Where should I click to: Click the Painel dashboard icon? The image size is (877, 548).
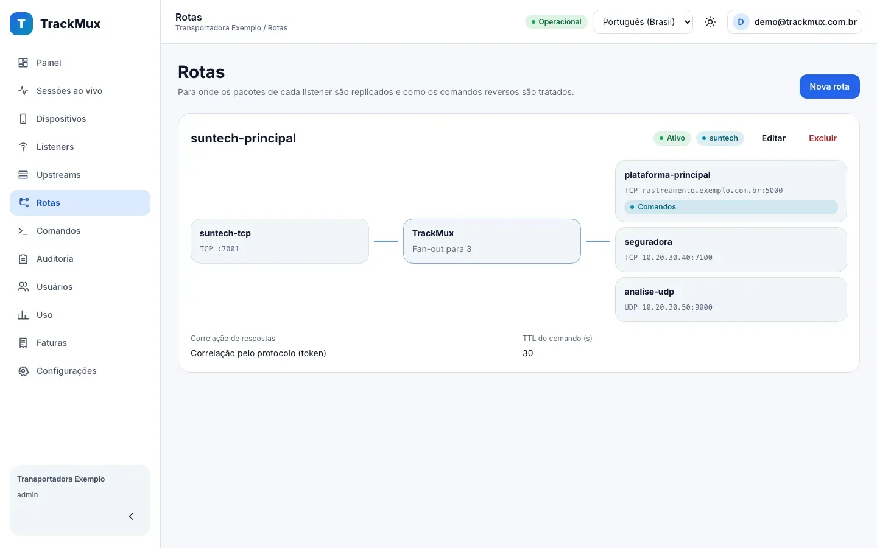23,63
